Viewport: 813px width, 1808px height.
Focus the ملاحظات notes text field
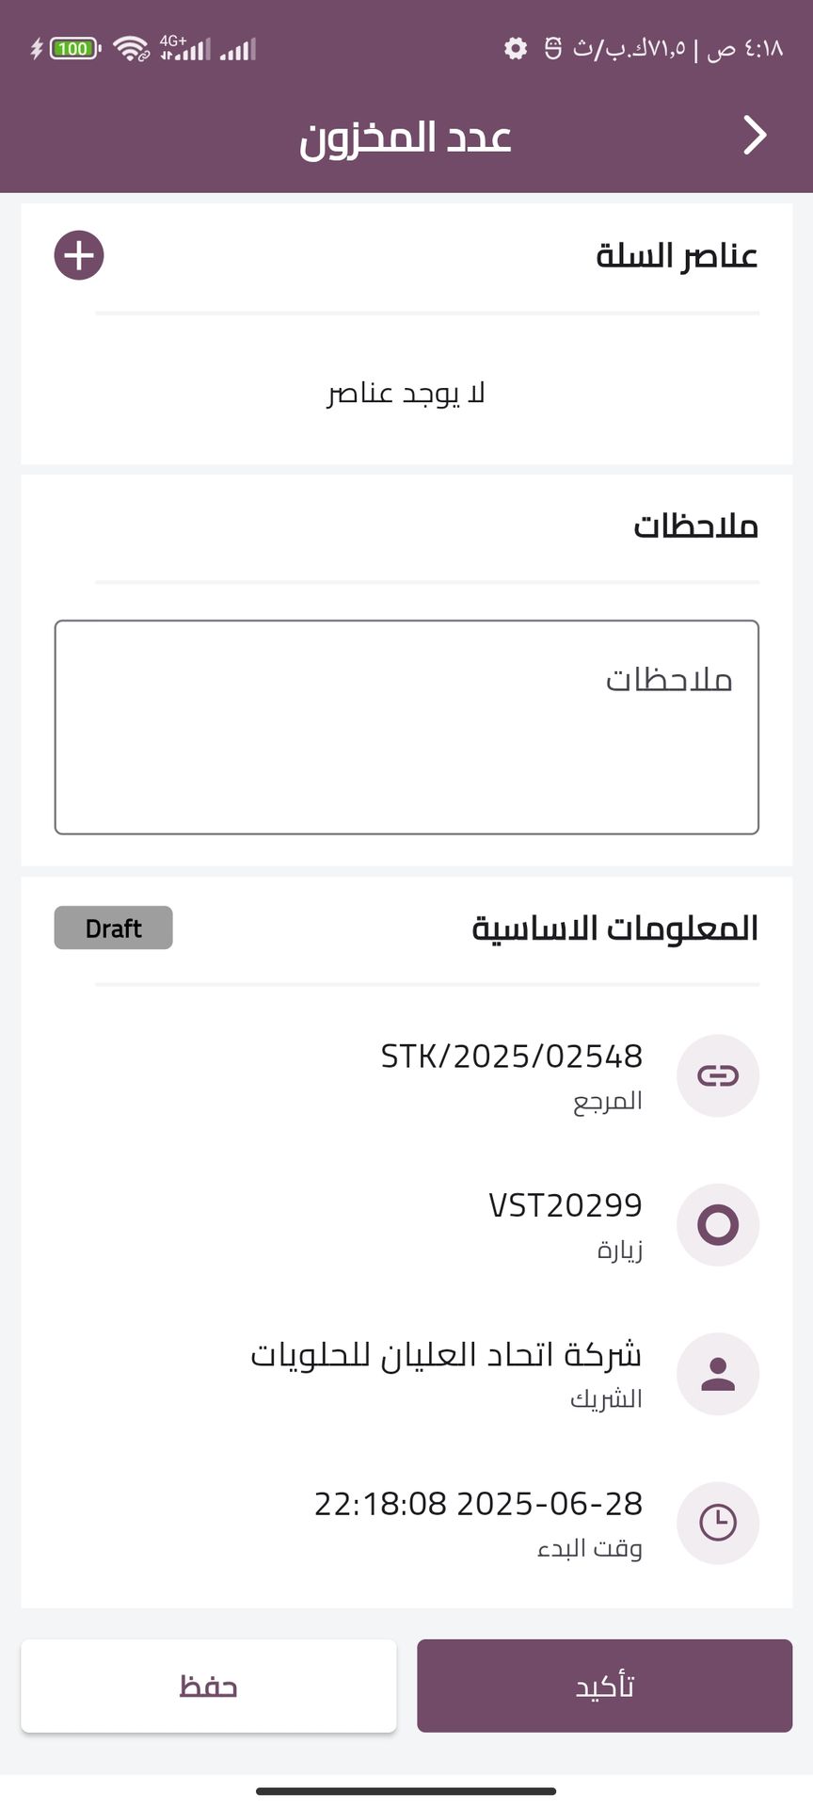click(406, 727)
